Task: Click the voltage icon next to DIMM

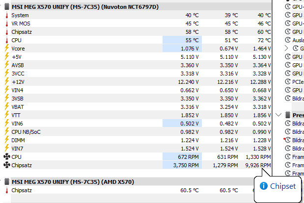Action: 7,140
